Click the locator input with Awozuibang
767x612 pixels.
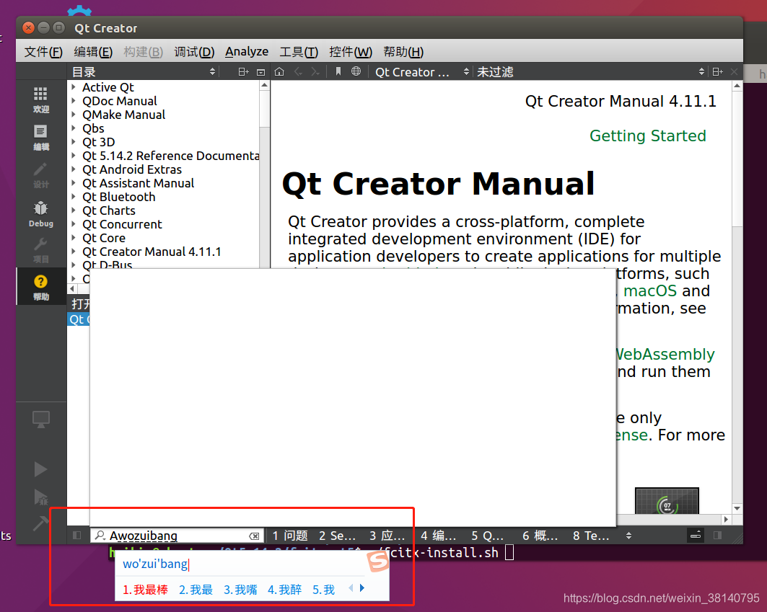pos(177,536)
